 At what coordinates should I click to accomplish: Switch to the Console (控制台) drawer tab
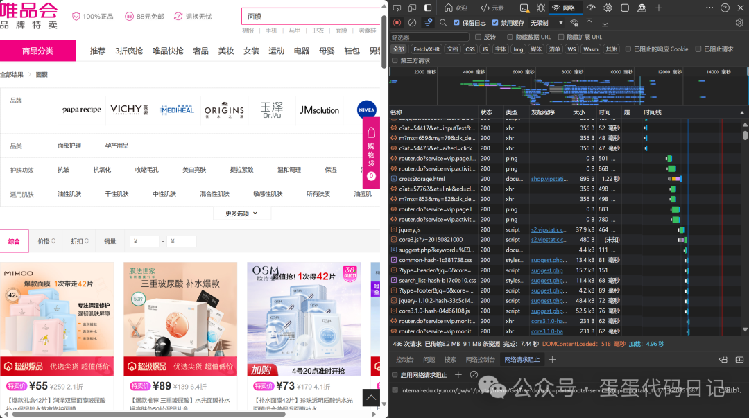[x=404, y=360]
